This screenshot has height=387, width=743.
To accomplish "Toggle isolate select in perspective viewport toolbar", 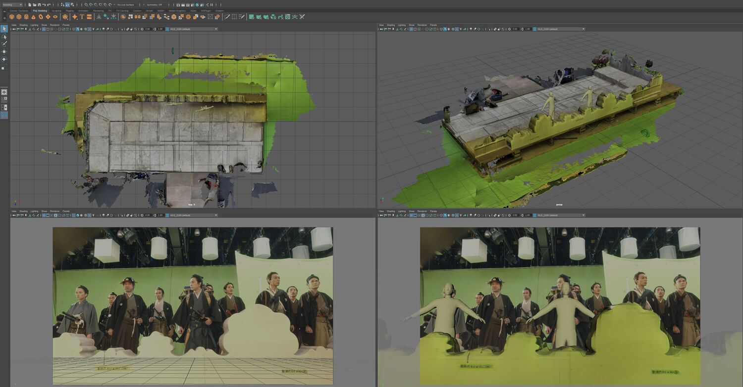I will [x=489, y=29].
